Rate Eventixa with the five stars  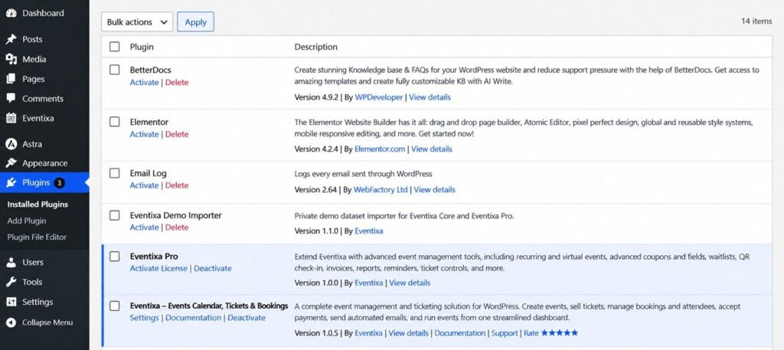560,332
